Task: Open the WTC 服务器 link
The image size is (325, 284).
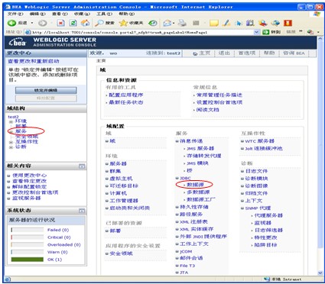Action: point(259,141)
